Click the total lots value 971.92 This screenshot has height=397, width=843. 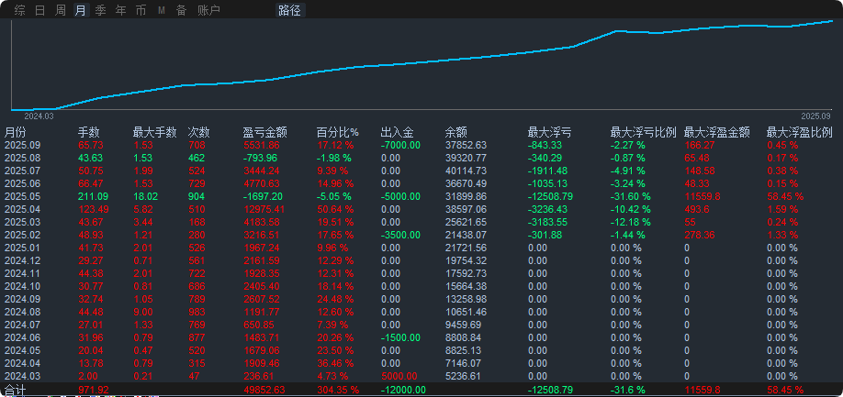coord(93,390)
